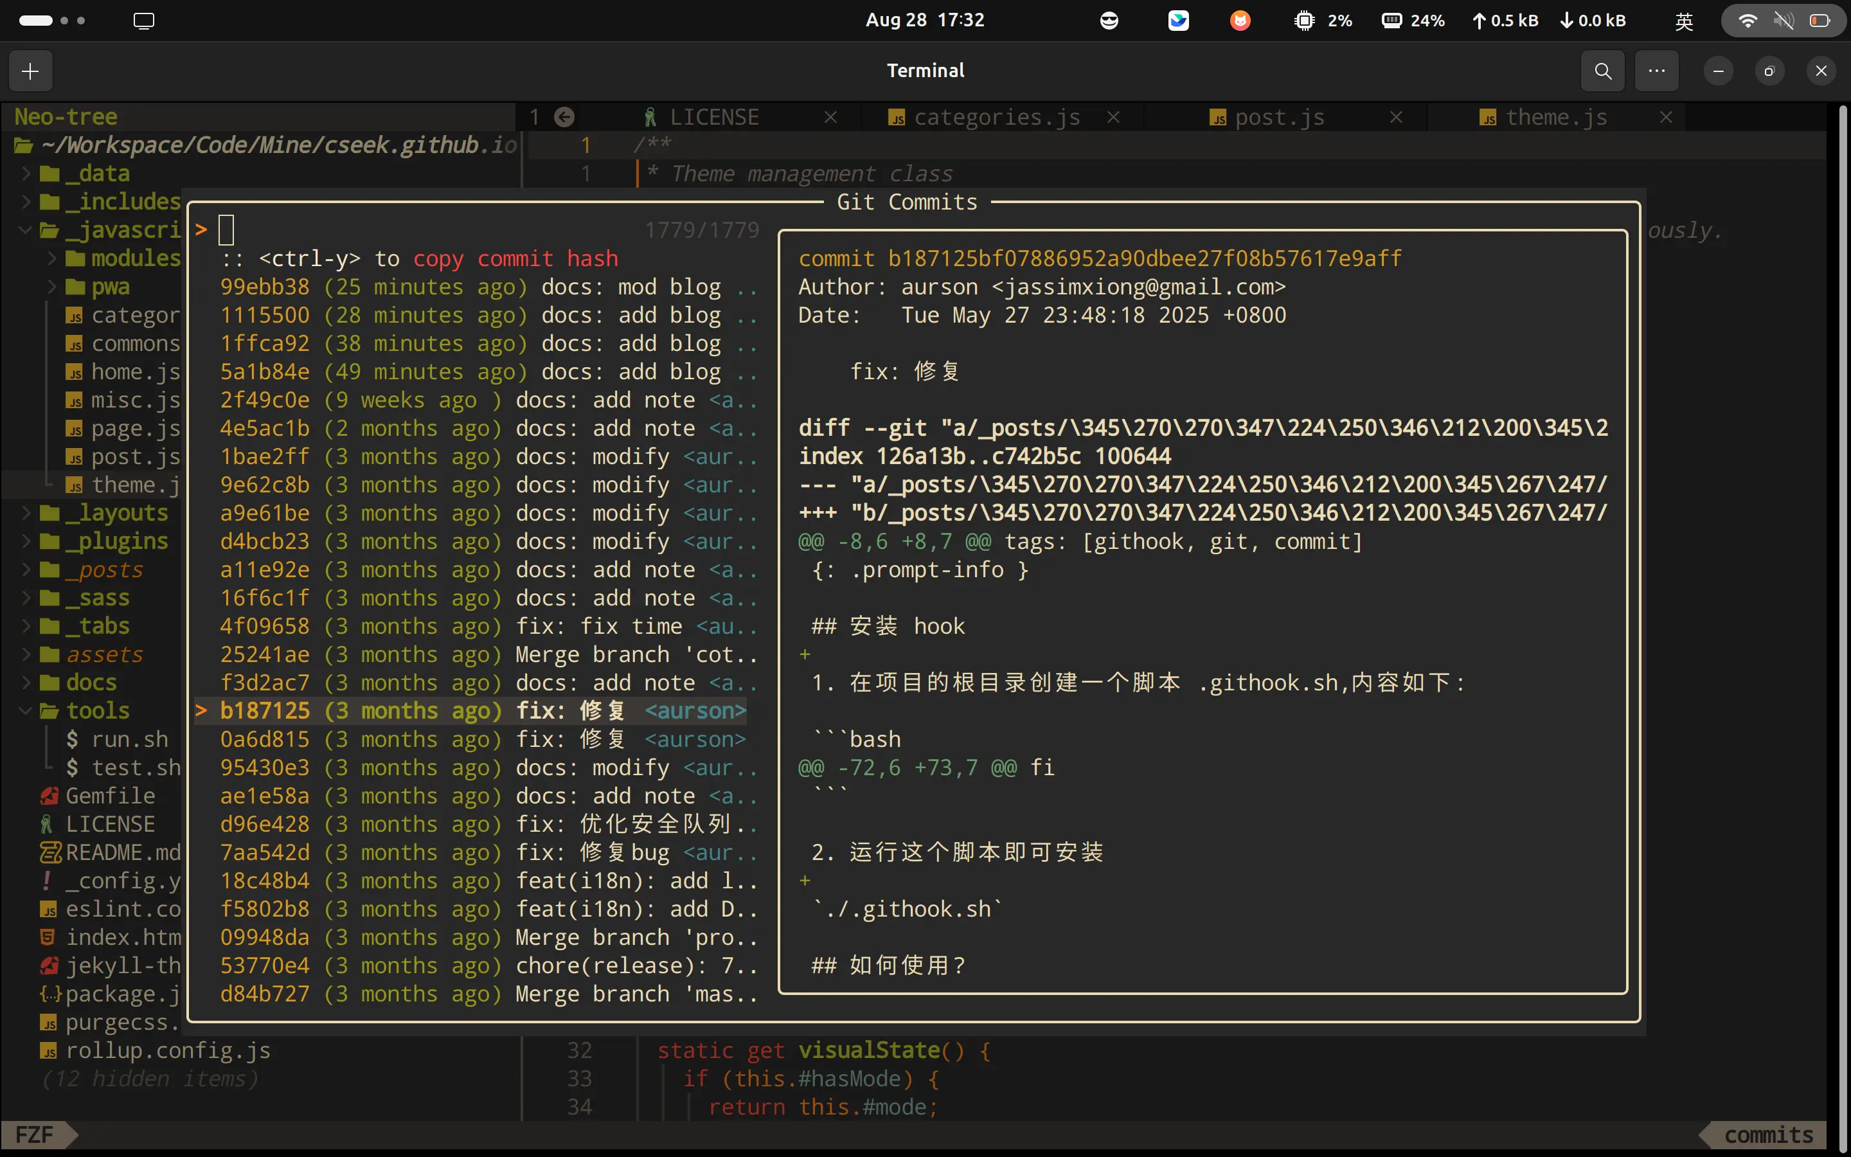Switch to the theme.js tab
Screen dimensions: 1851x1157
pos(1556,117)
